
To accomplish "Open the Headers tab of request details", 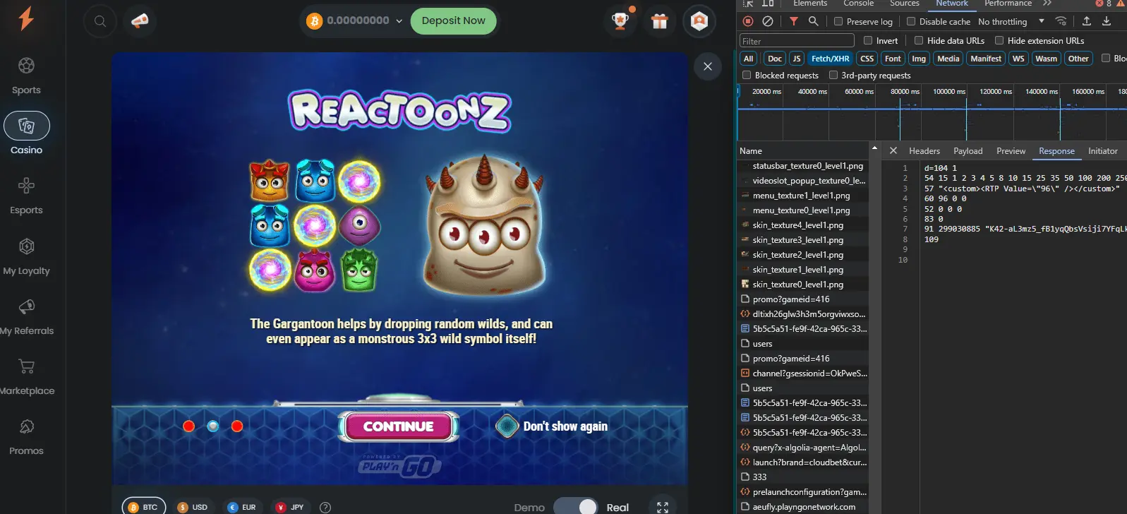I will pyautogui.click(x=924, y=150).
